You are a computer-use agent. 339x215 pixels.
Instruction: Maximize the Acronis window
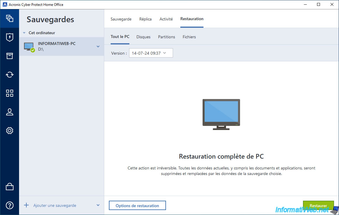[319, 5]
